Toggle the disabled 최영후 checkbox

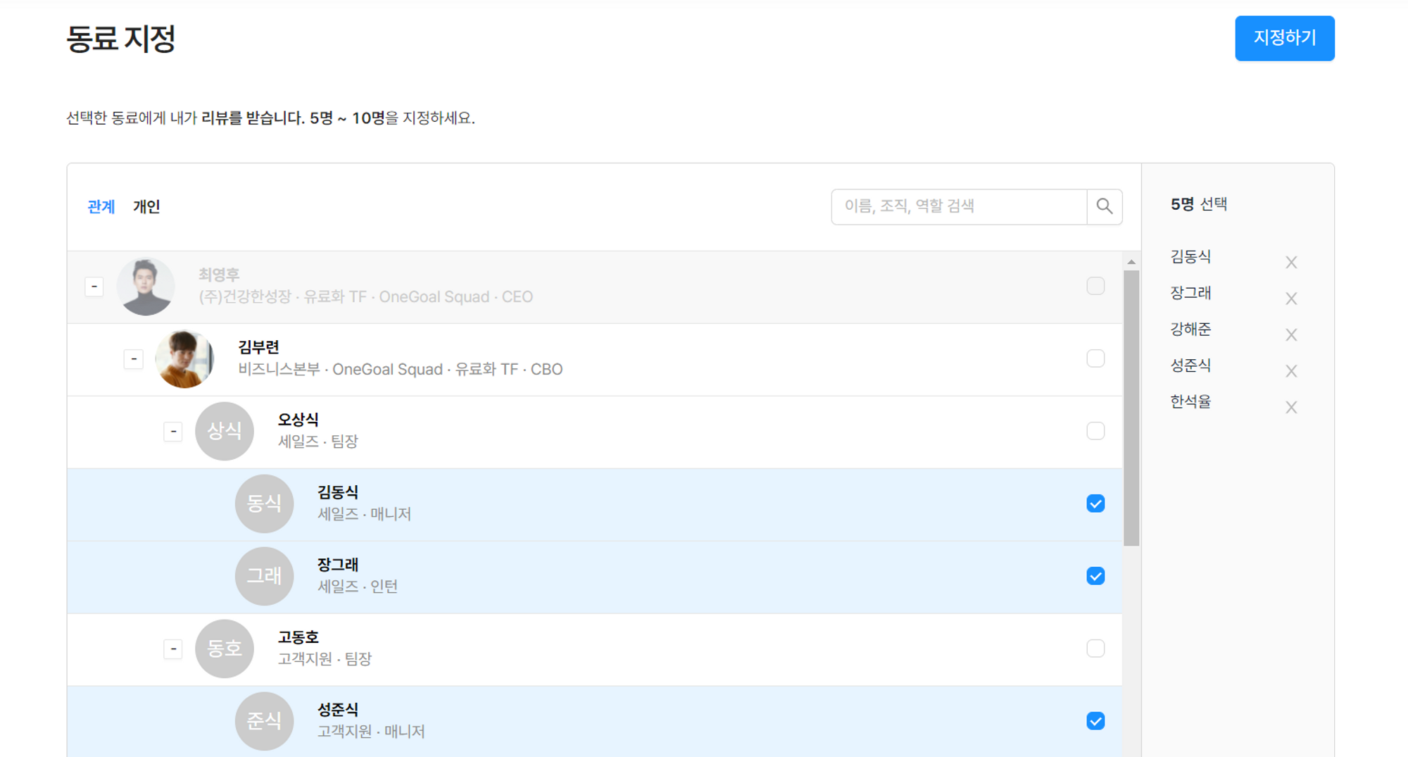click(1095, 286)
